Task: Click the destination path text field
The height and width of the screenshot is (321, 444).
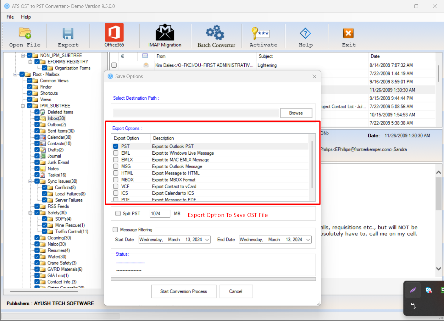Action: [196, 113]
